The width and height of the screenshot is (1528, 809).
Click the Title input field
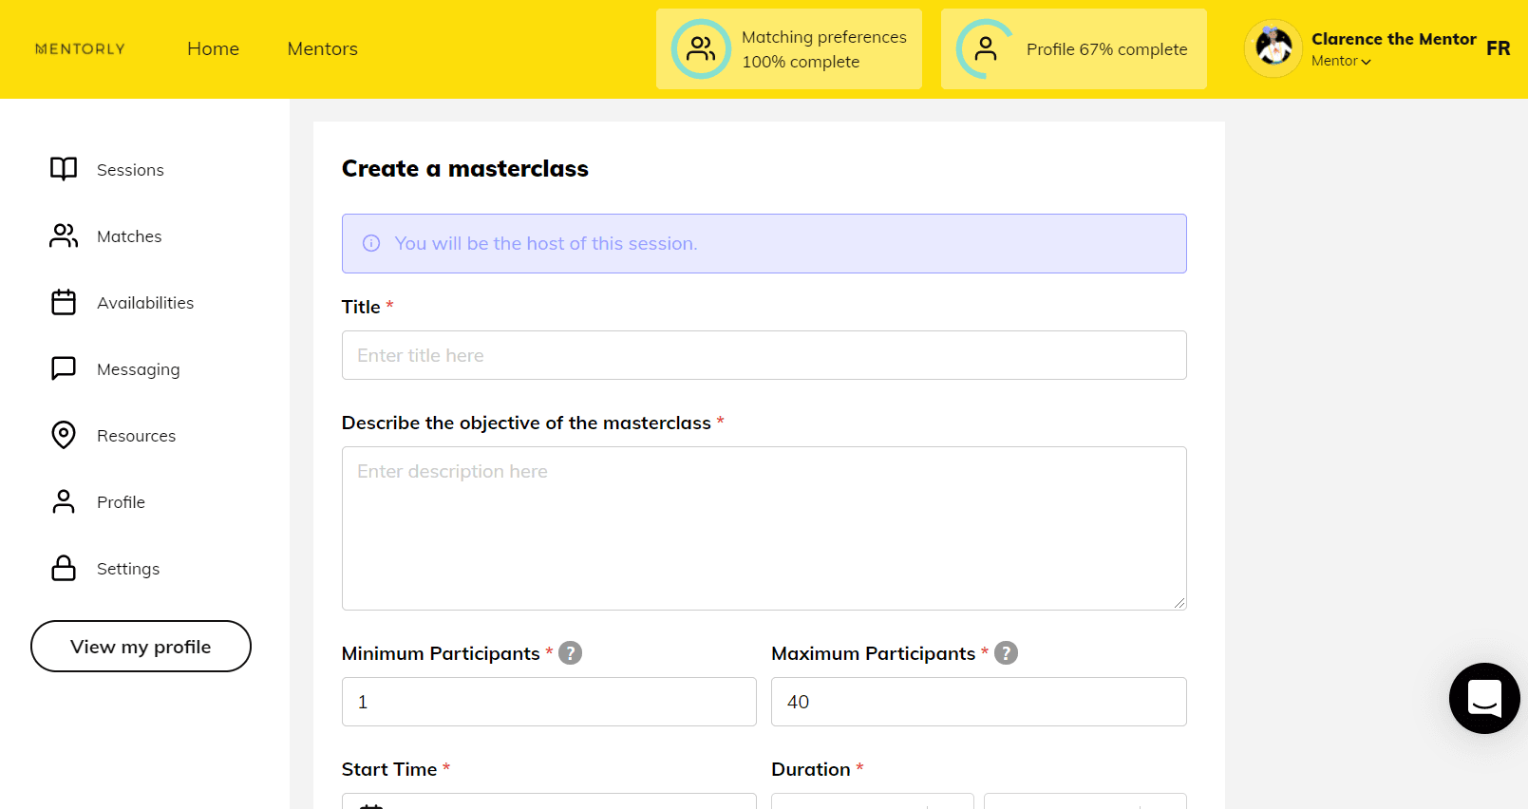764,355
